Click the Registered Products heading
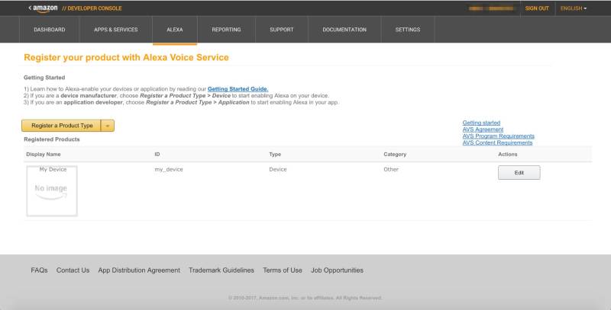This screenshot has width=611, height=310. coord(51,139)
